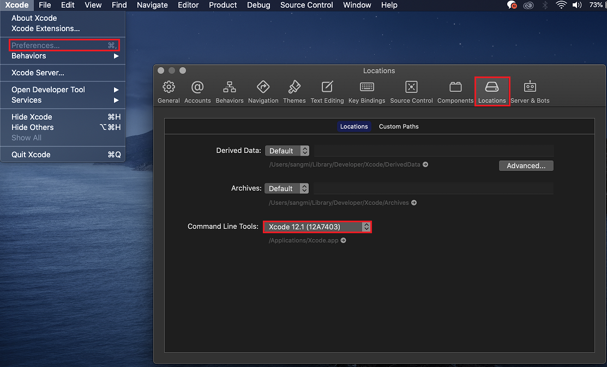This screenshot has height=367, width=607.
Task: Select the Behaviors preferences icon
Action: [x=229, y=90]
